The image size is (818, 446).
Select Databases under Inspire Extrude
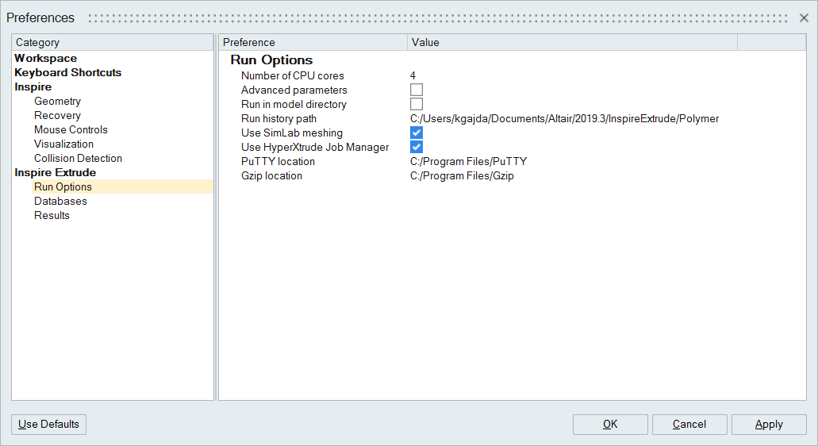tap(60, 202)
